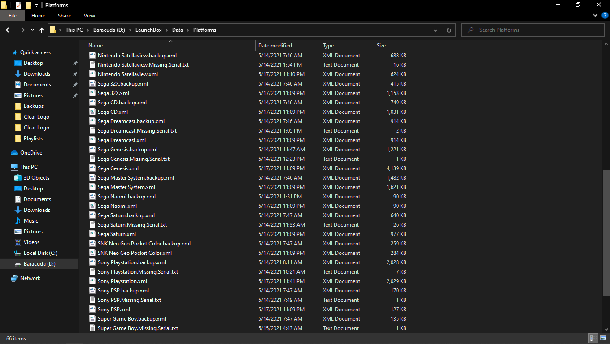Select Sony Playstation.xml file icon
The height and width of the screenshot is (344, 610).
click(x=92, y=281)
